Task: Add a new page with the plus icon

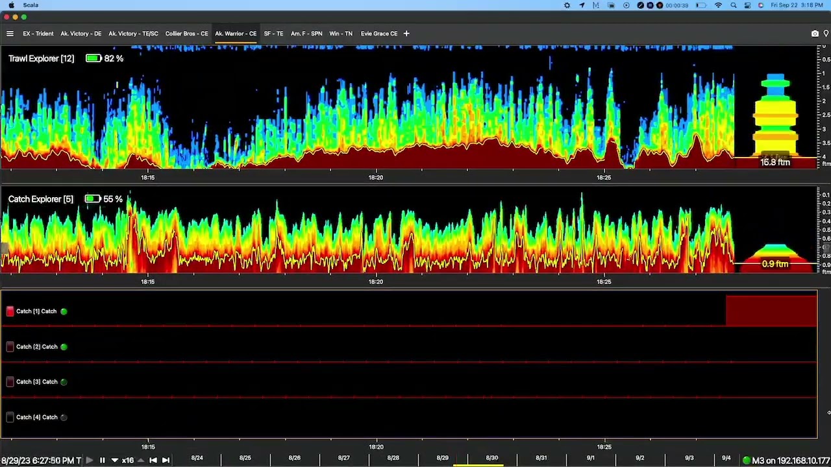Action: [x=406, y=34]
